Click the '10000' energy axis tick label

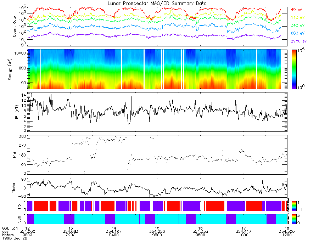click(x=20, y=53)
